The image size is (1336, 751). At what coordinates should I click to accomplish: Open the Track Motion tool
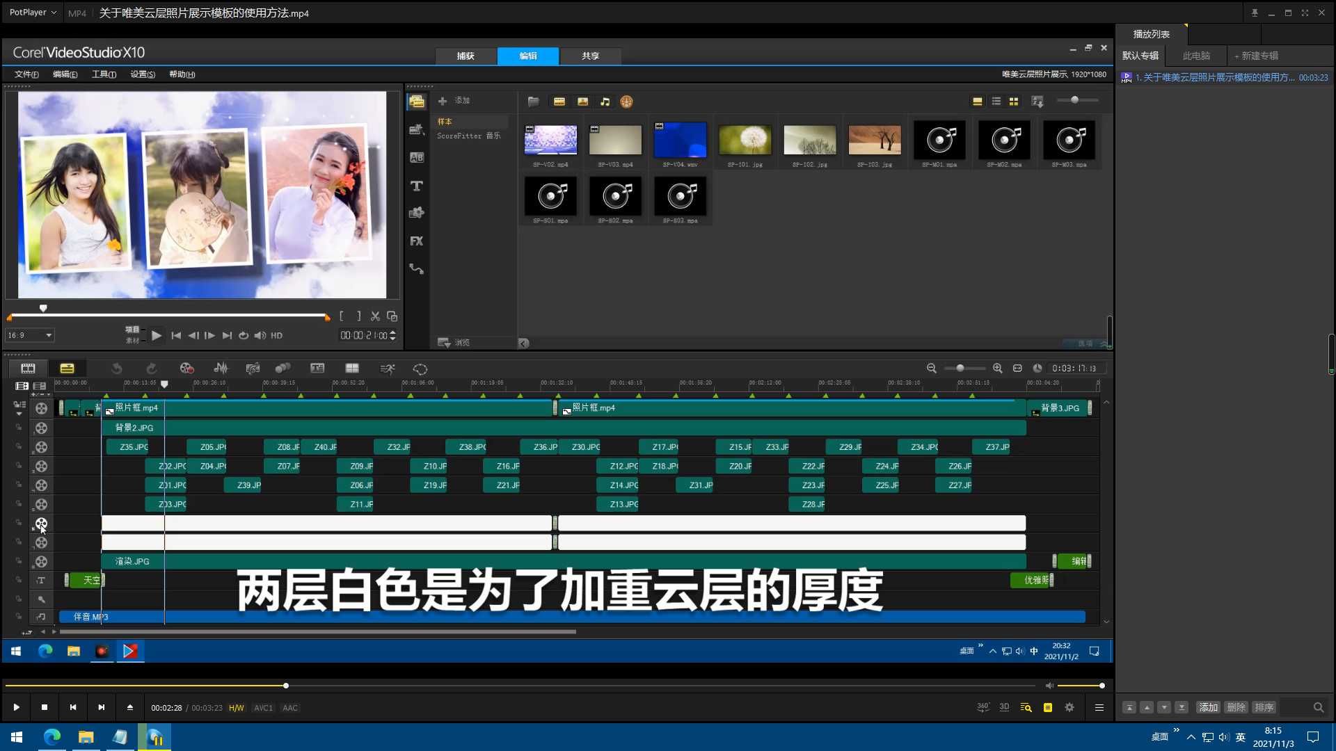tap(283, 369)
